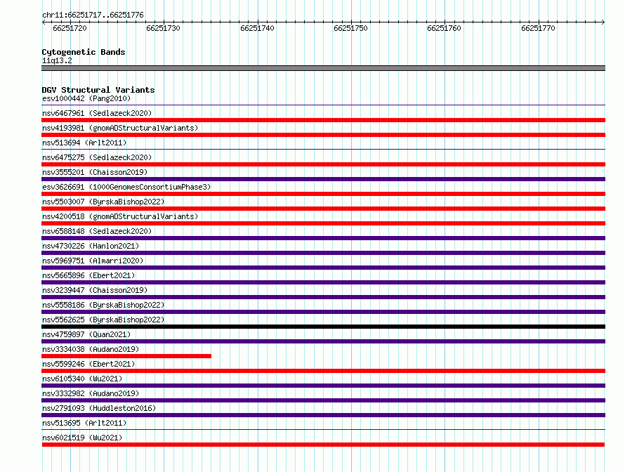Click the purple bar under nsv4730226
This screenshot has width=625, height=472.
(323, 253)
